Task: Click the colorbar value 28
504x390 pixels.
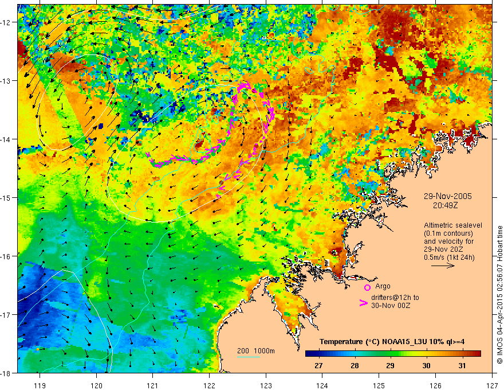Action: click(355, 366)
